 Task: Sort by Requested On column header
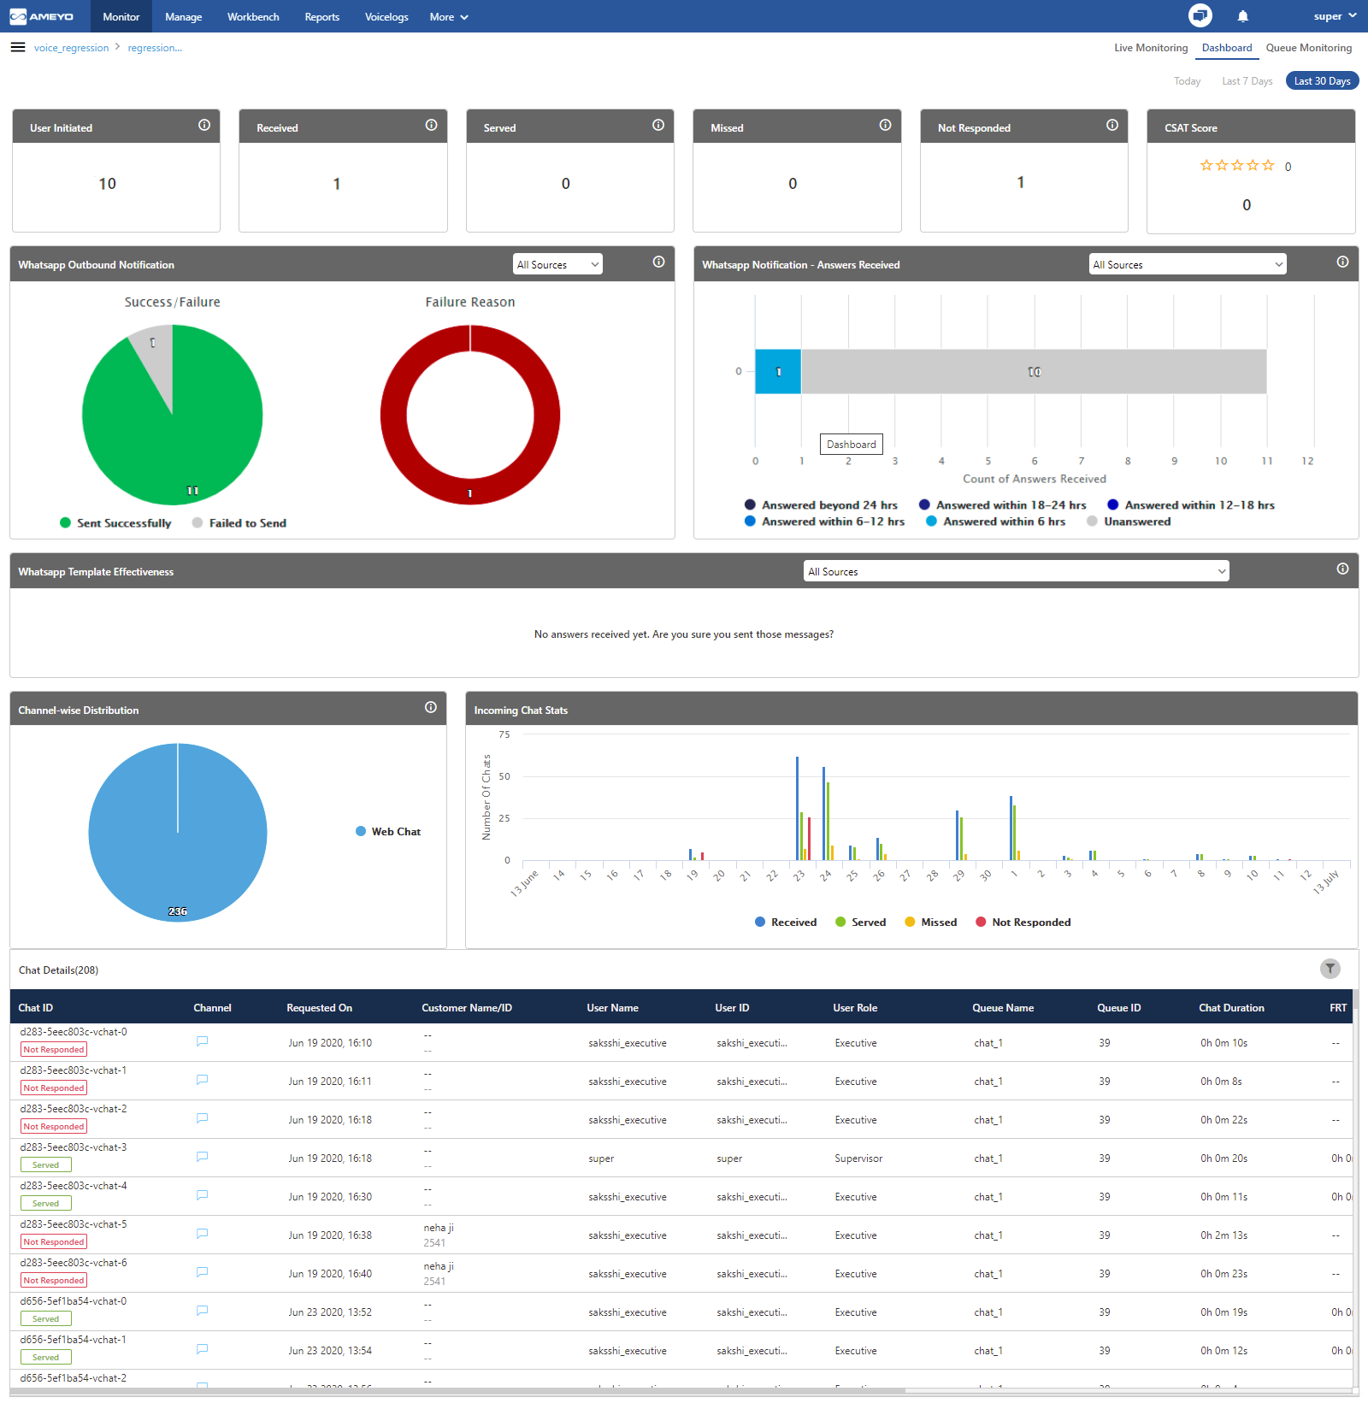point(319,1008)
